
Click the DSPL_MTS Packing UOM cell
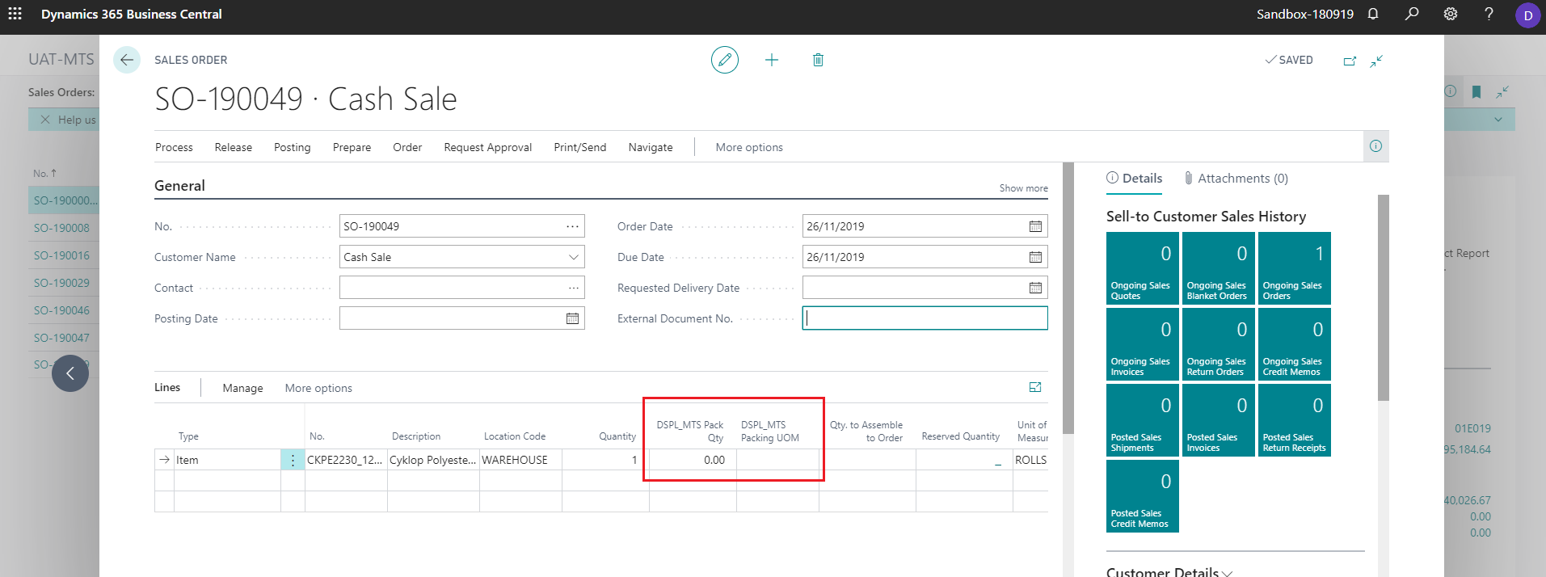point(777,460)
